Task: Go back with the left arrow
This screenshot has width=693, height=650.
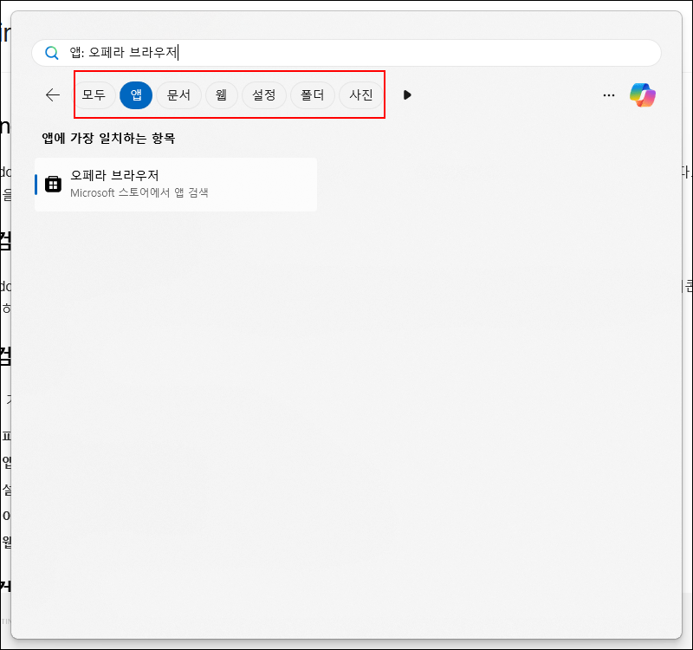Action: click(x=53, y=94)
